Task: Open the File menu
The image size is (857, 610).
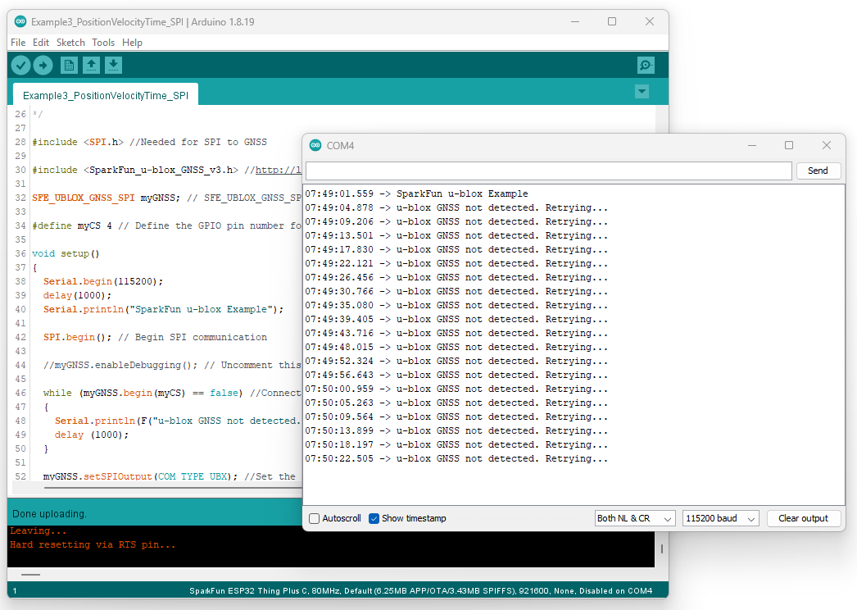Action: click(18, 42)
